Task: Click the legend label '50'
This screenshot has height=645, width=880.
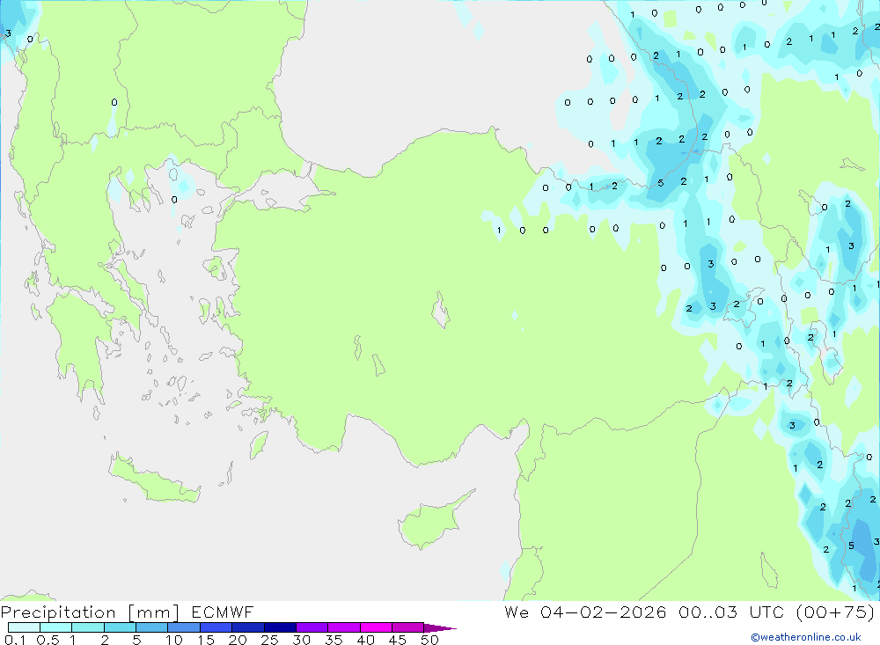Action: pos(430,640)
